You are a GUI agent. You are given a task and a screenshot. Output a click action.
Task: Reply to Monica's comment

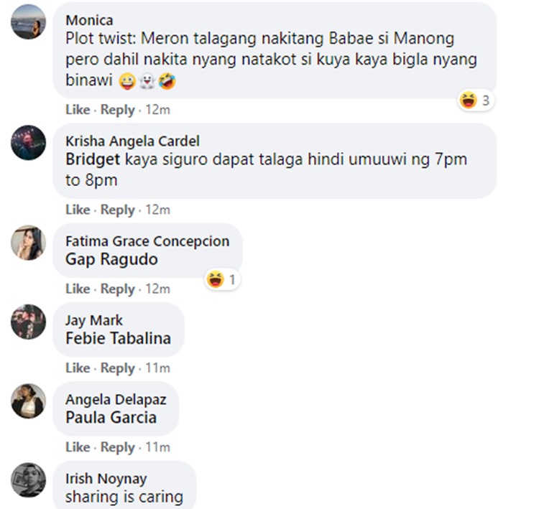(x=118, y=110)
